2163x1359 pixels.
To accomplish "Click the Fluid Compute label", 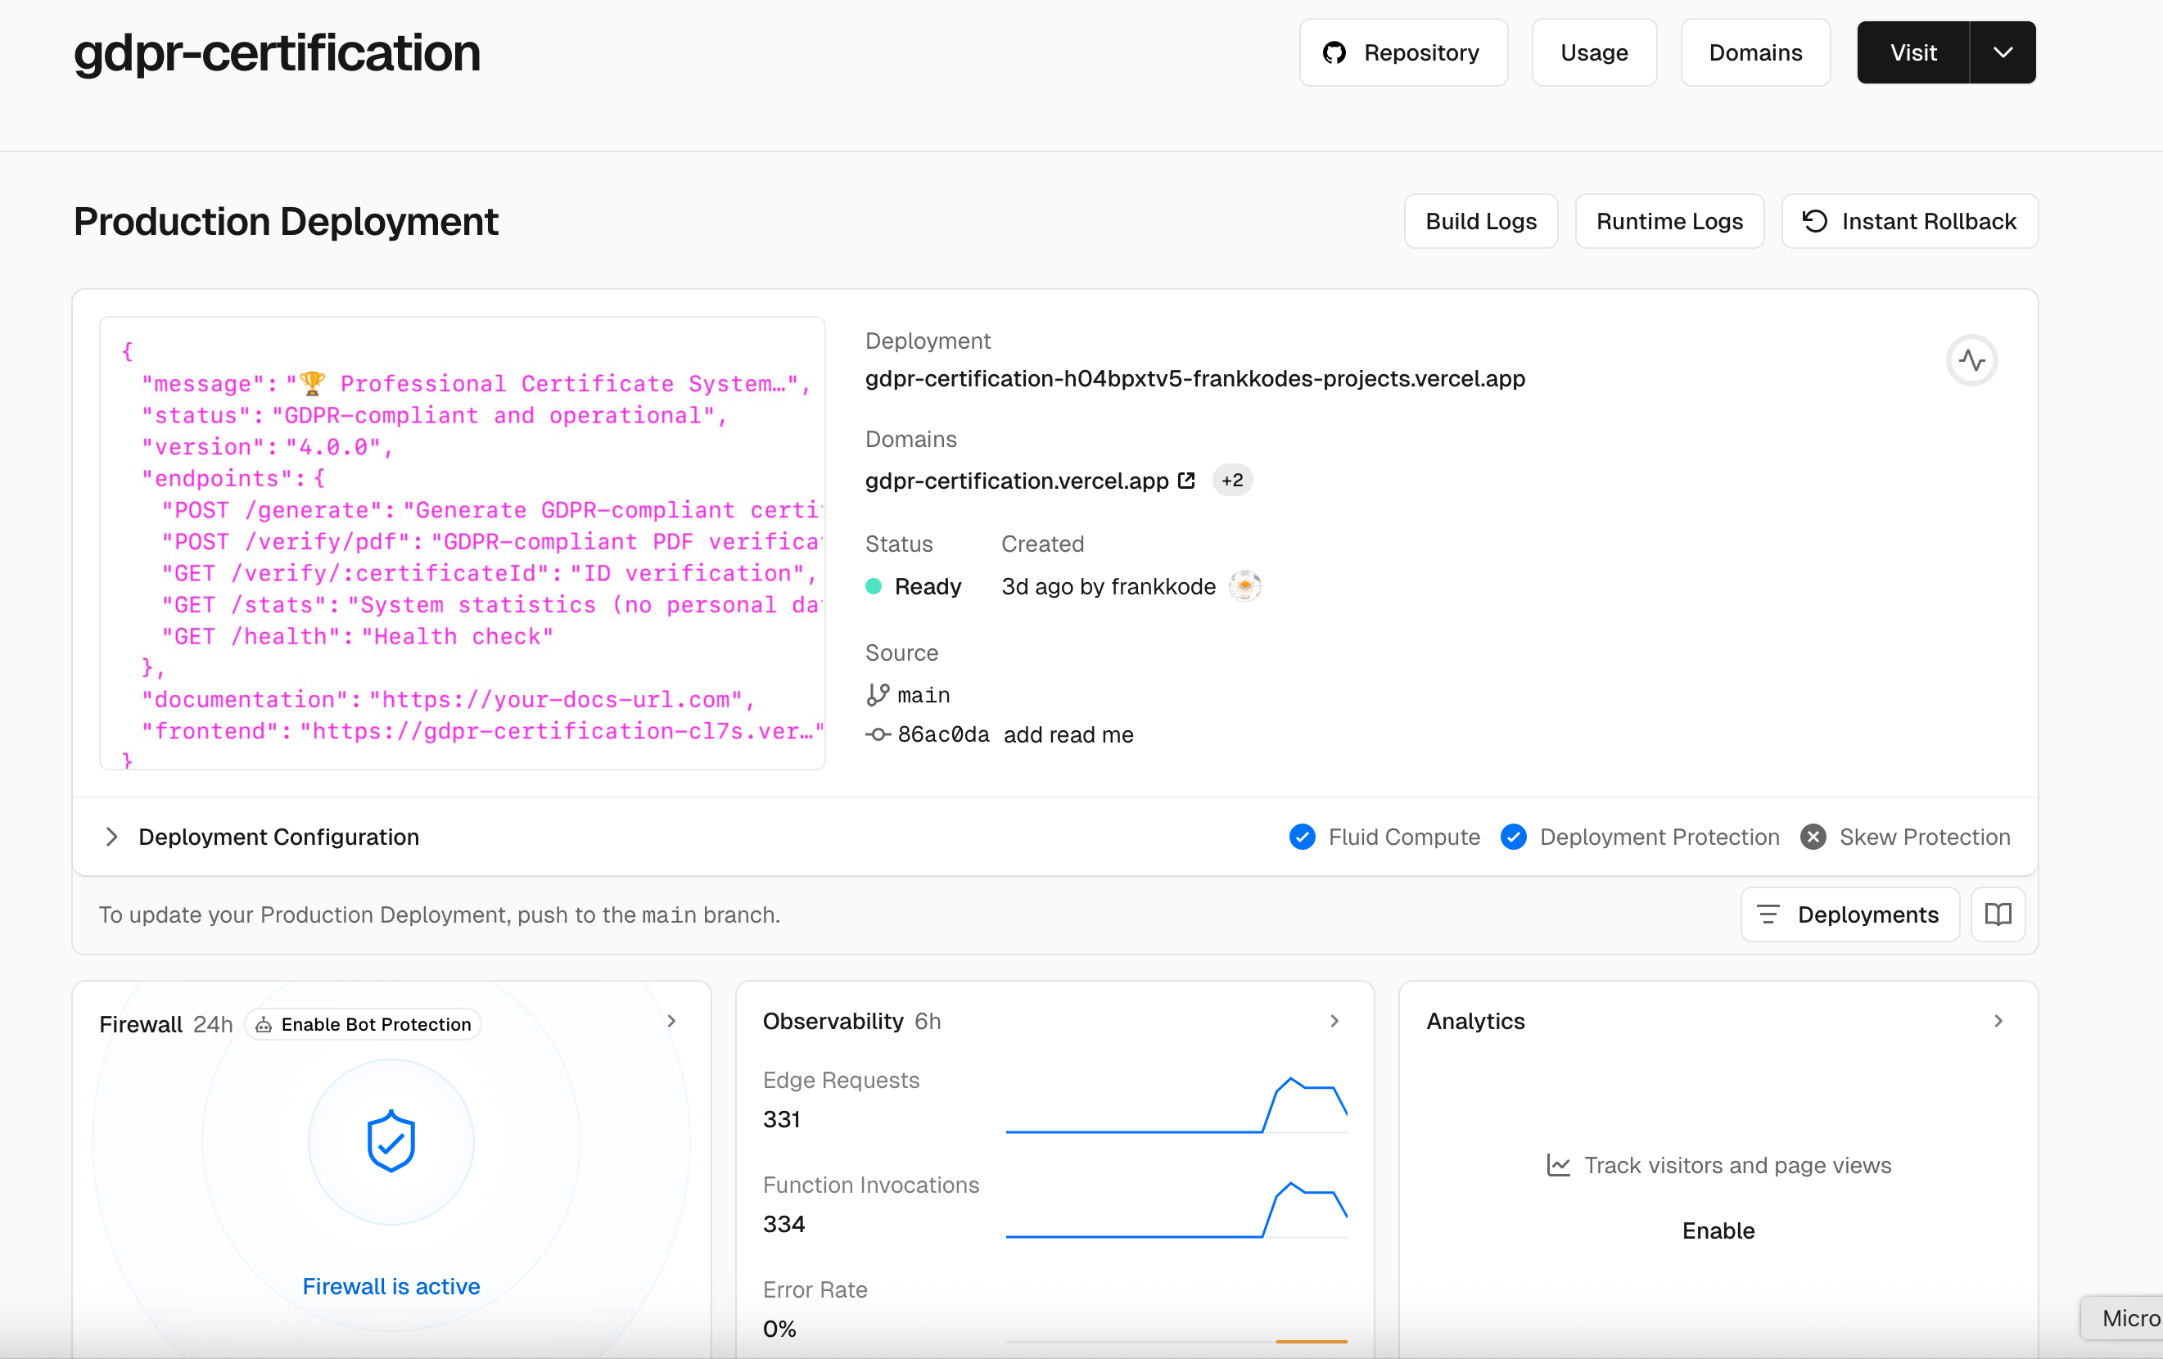I will (1404, 836).
